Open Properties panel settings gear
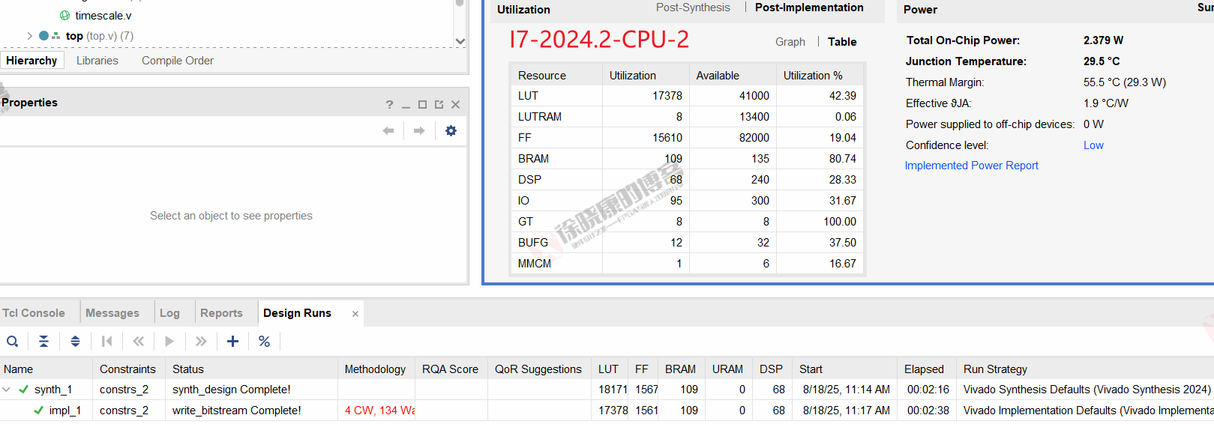Image resolution: width=1214 pixels, height=424 pixels. [x=451, y=131]
